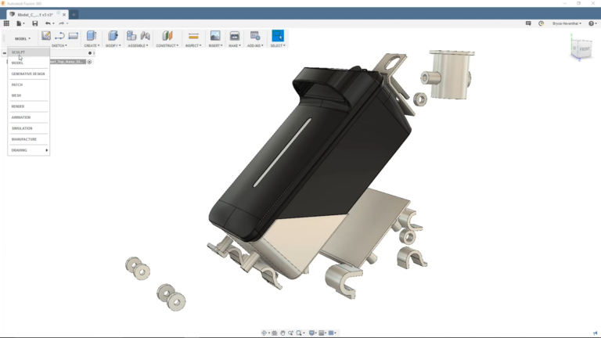Activate the Pan hand tool

(283, 333)
